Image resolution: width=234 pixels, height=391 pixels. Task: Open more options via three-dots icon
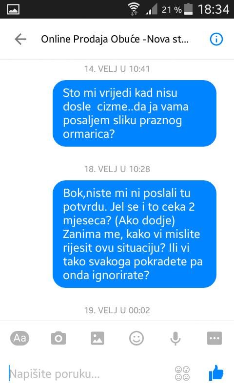click(x=214, y=338)
